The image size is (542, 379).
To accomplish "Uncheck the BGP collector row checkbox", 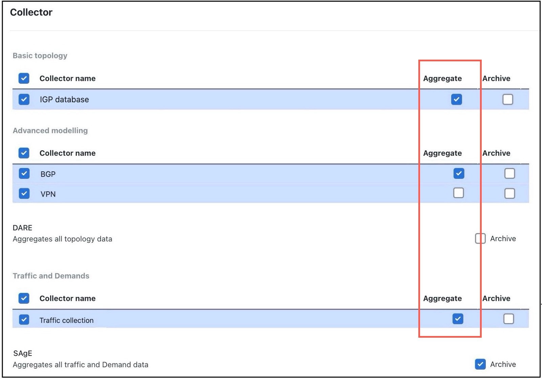I will (x=24, y=174).
